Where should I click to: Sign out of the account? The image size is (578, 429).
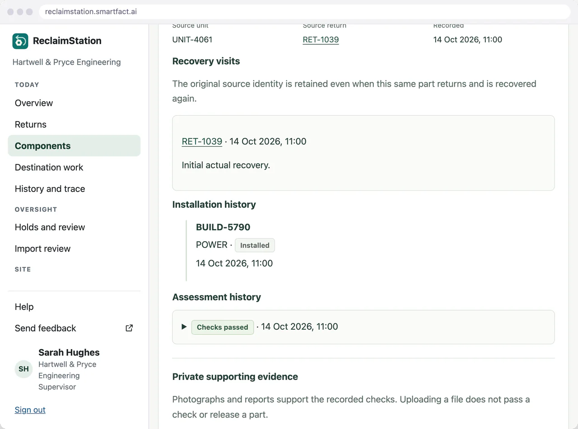[30, 410]
